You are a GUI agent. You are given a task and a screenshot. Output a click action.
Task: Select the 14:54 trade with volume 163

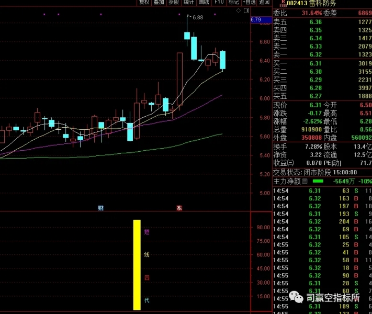(x=322, y=198)
